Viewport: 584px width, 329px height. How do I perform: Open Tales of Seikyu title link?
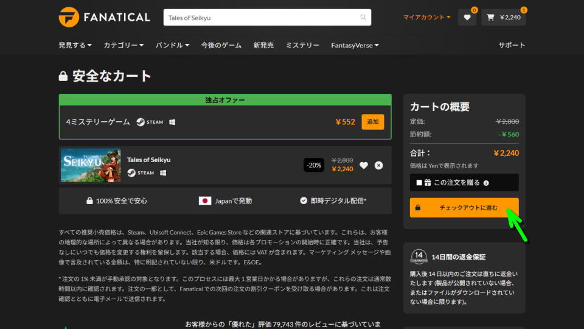point(148,160)
